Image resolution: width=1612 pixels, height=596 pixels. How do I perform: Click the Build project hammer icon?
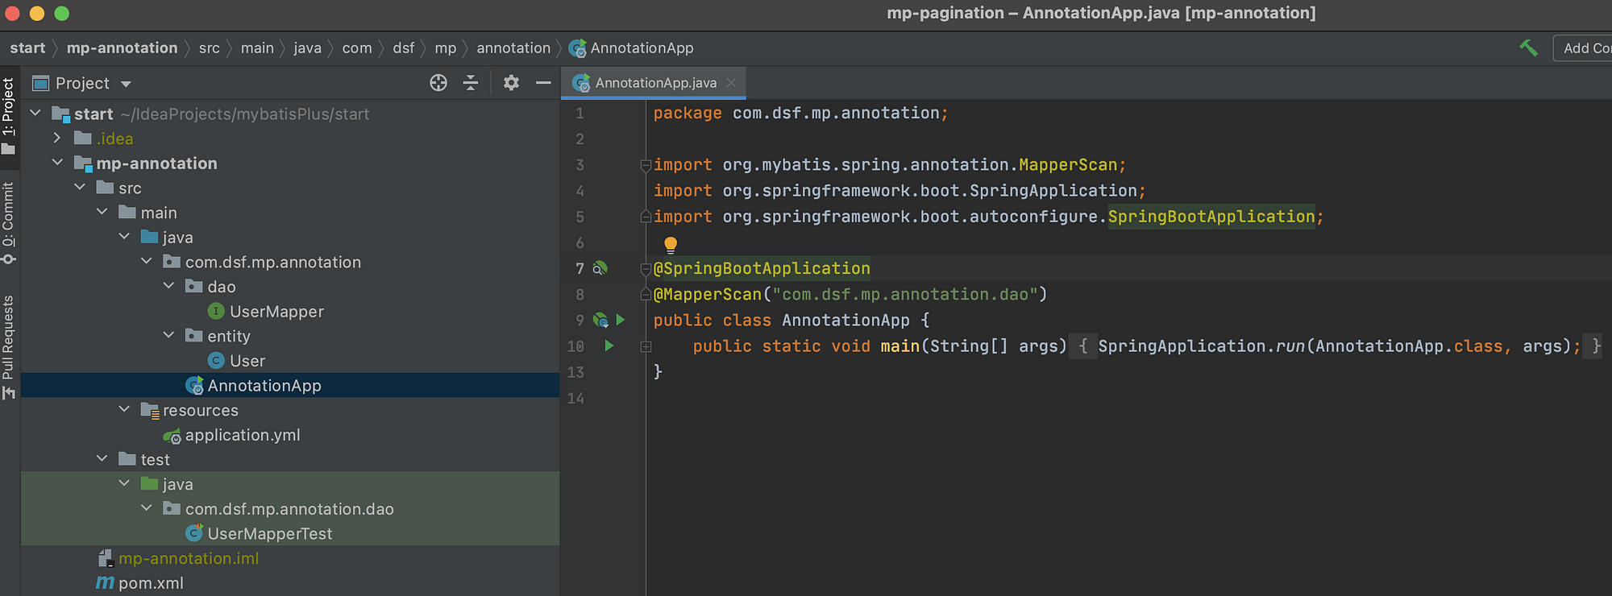click(x=1528, y=48)
